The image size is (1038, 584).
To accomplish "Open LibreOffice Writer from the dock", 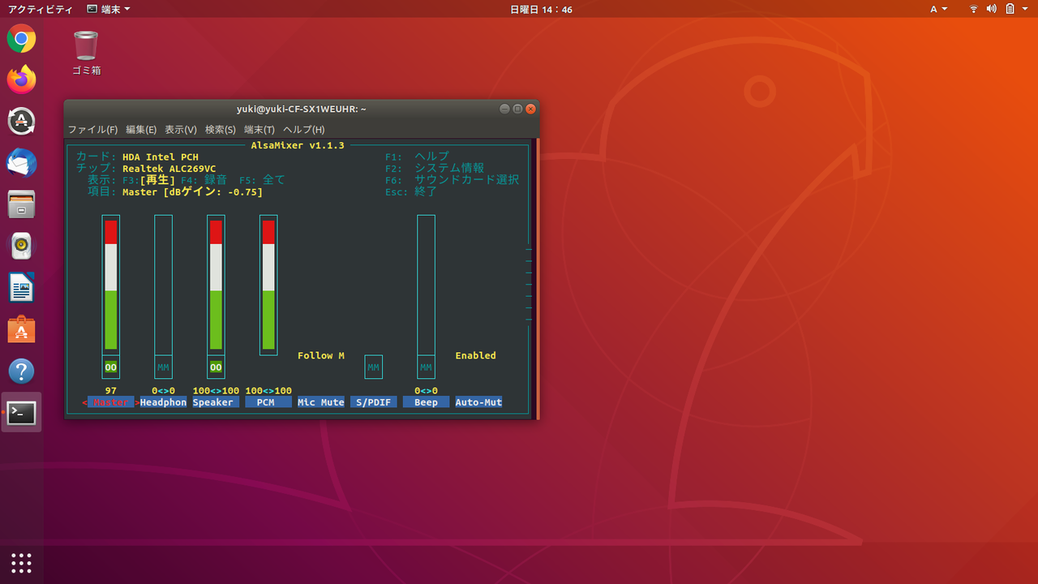I will point(20,288).
